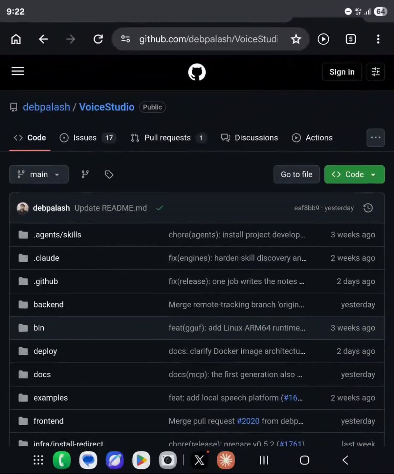Open appearance settings sliders icon
The image size is (394, 474).
[x=376, y=72]
